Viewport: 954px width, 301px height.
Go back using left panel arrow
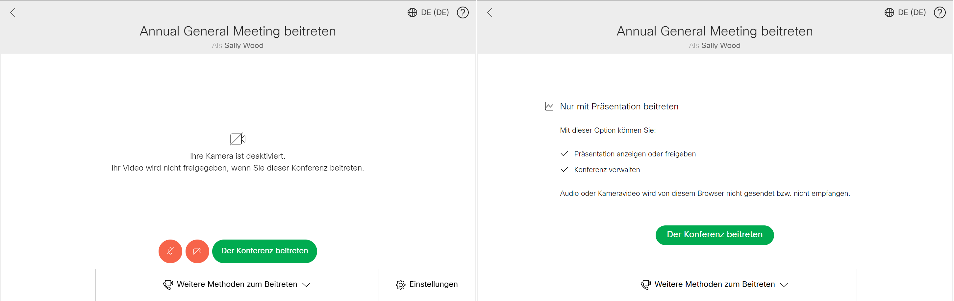coord(13,12)
